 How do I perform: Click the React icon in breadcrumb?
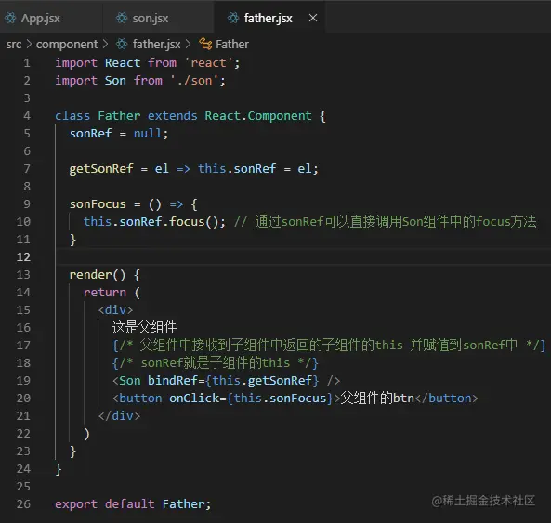coord(122,45)
